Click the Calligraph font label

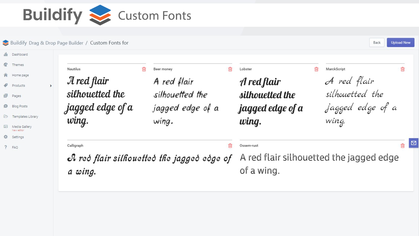[x=75, y=146]
